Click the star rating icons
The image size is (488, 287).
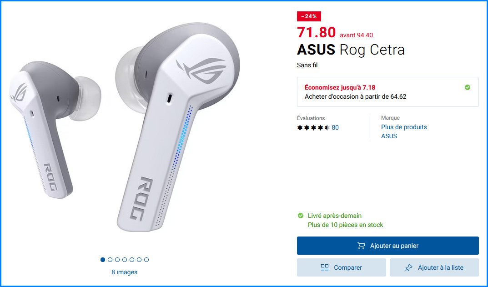(x=313, y=128)
